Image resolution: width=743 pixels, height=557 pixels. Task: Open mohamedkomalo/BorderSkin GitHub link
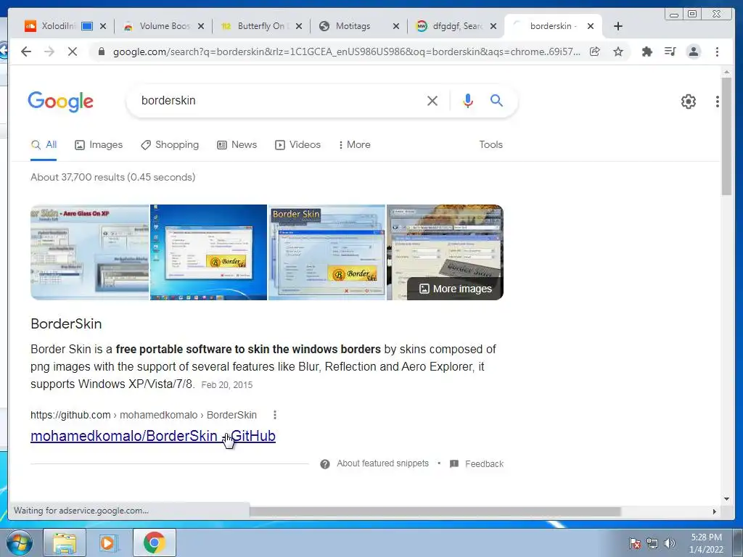tap(153, 436)
